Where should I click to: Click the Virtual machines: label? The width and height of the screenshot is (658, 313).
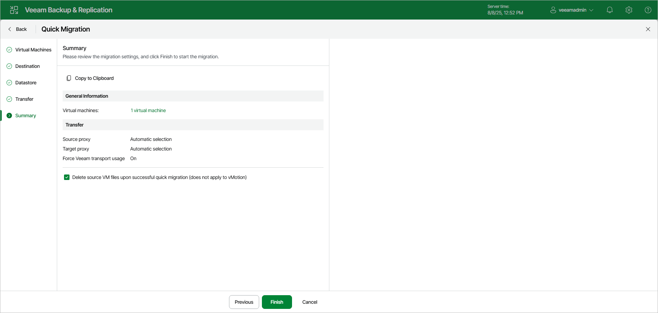click(x=80, y=110)
